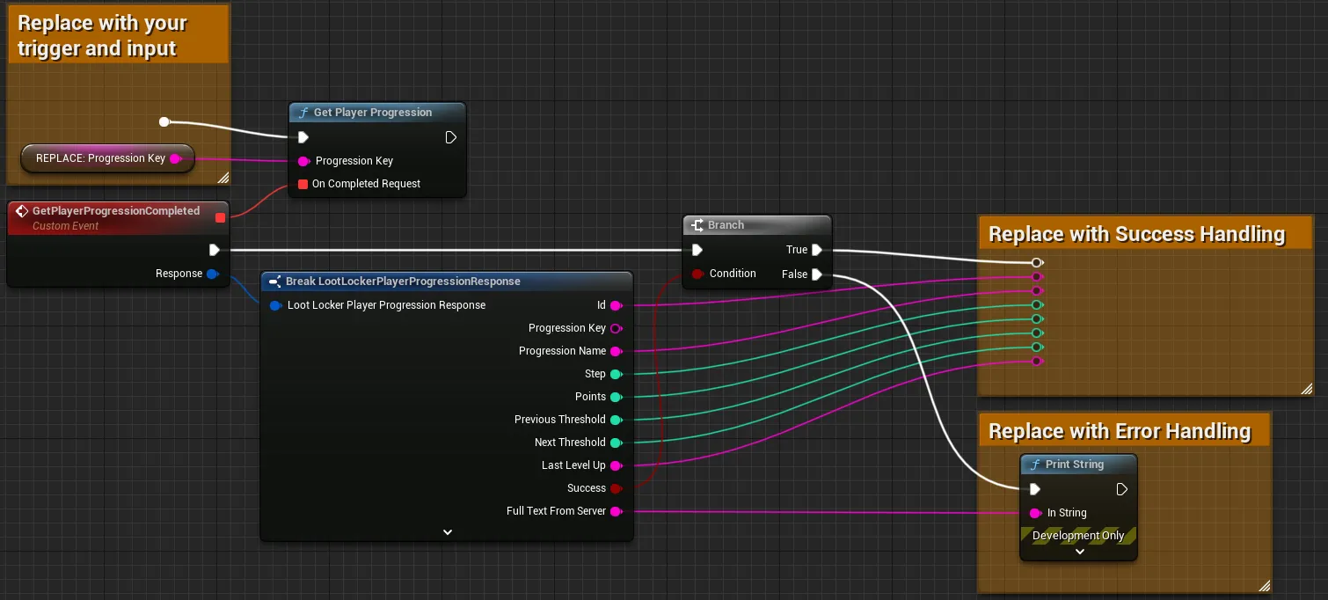
Task: Click the Previous Threshold output pin
Action: [x=616, y=420]
